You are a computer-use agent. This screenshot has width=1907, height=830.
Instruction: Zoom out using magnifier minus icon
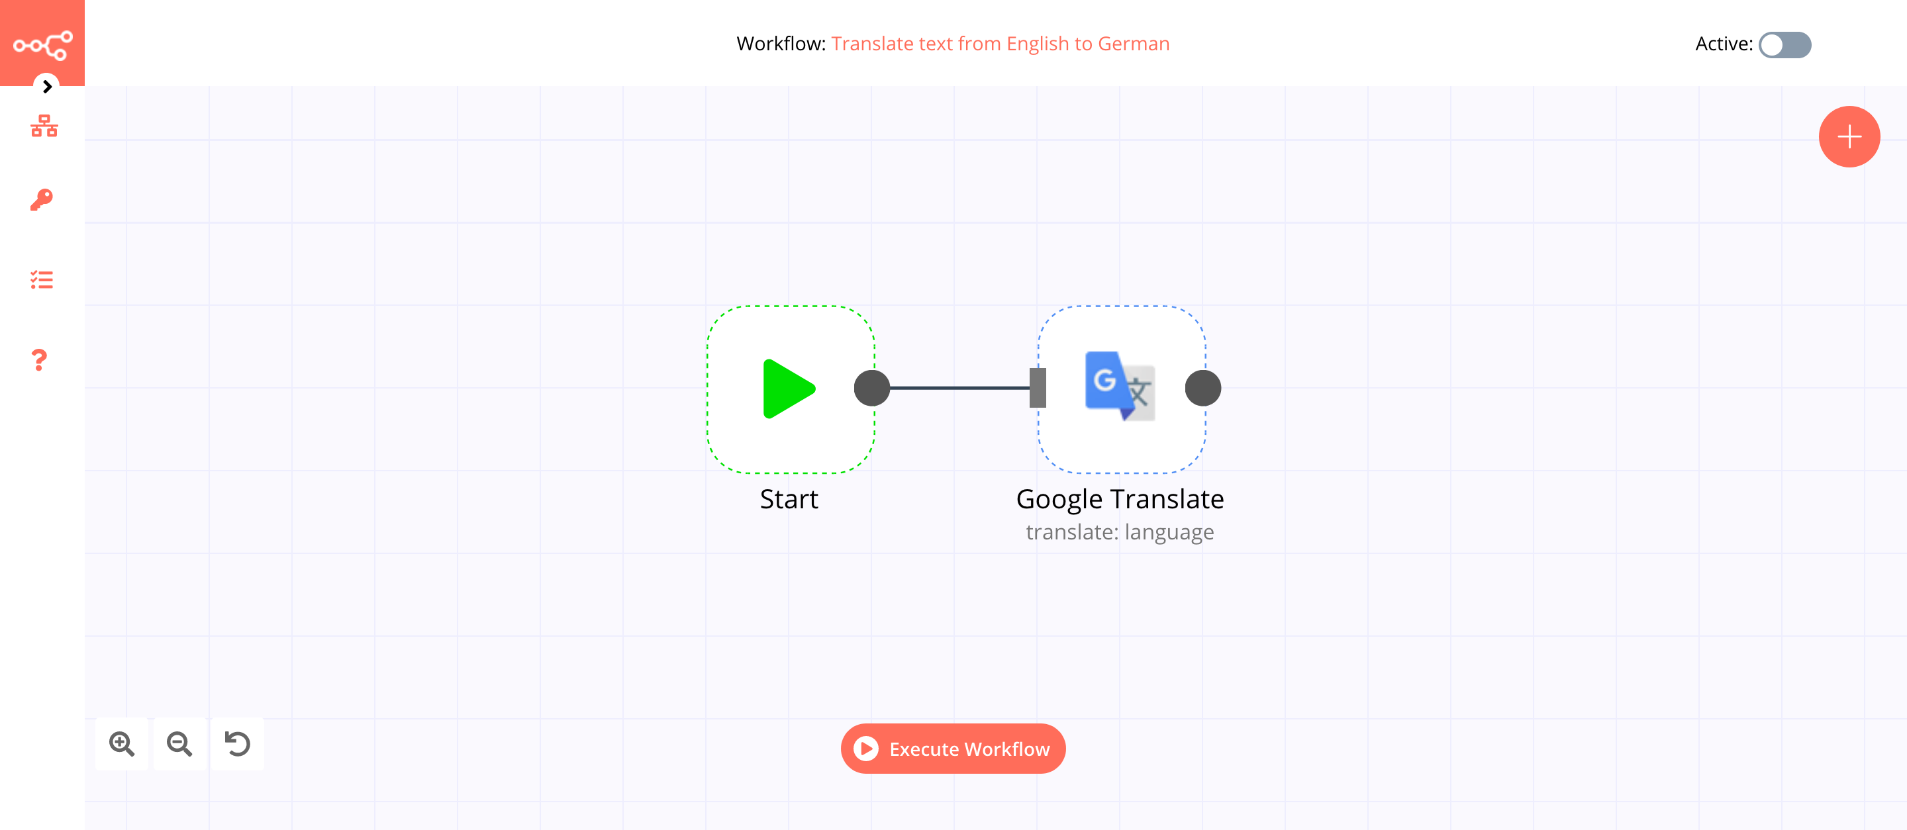(181, 744)
